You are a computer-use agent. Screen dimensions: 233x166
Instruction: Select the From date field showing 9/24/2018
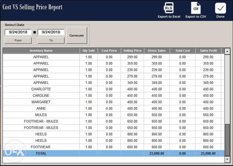(18, 32)
